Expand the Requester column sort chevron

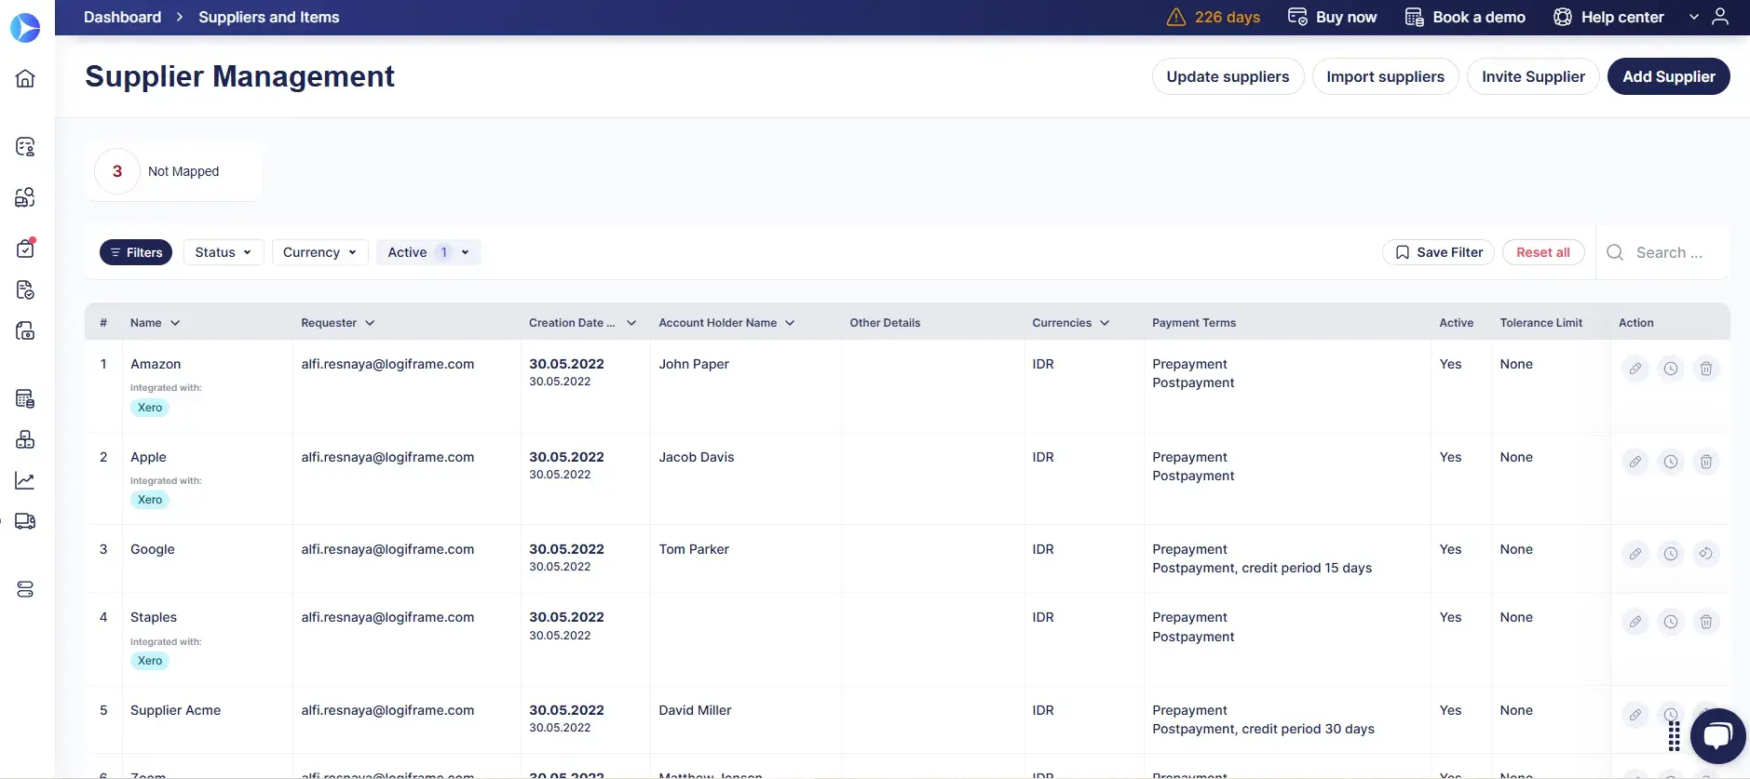click(370, 323)
